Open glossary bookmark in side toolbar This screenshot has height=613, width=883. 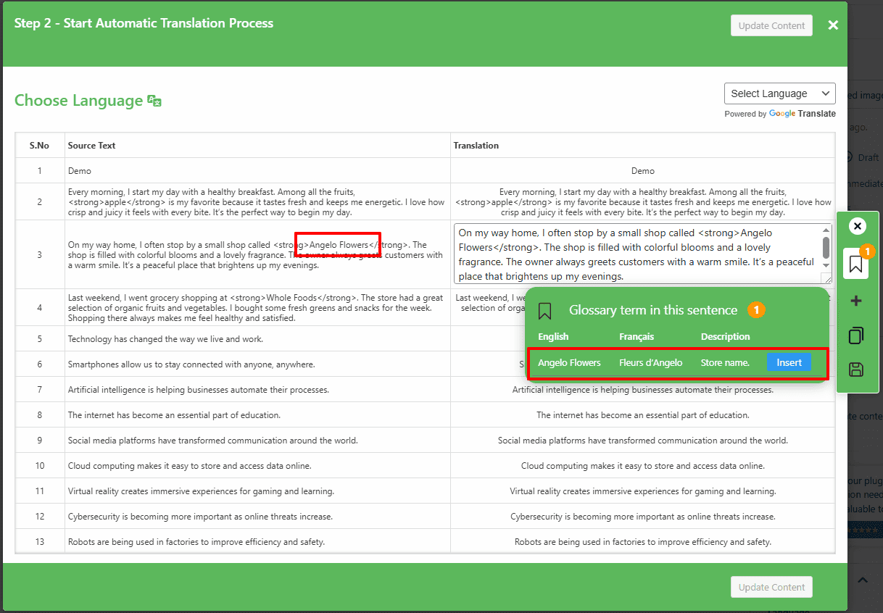pyautogui.click(x=855, y=264)
